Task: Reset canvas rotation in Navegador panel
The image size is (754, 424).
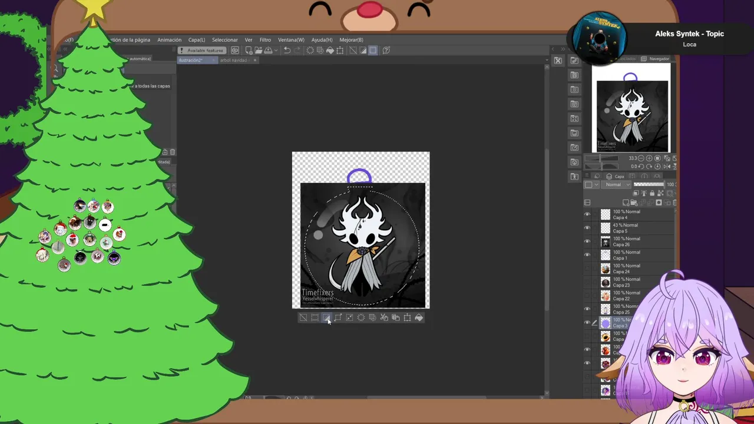Action: [657, 167]
